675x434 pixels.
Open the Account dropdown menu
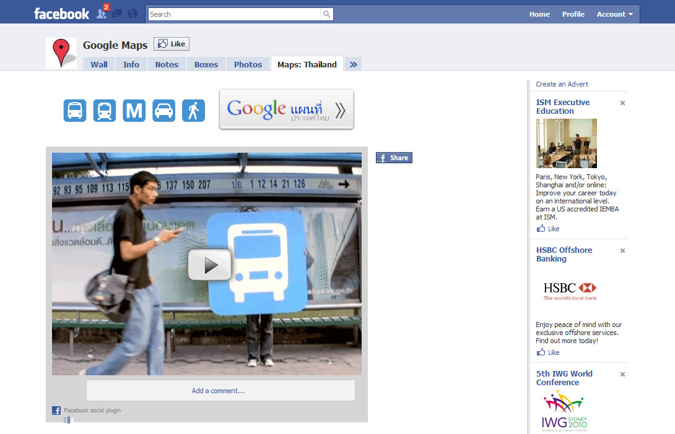click(614, 14)
